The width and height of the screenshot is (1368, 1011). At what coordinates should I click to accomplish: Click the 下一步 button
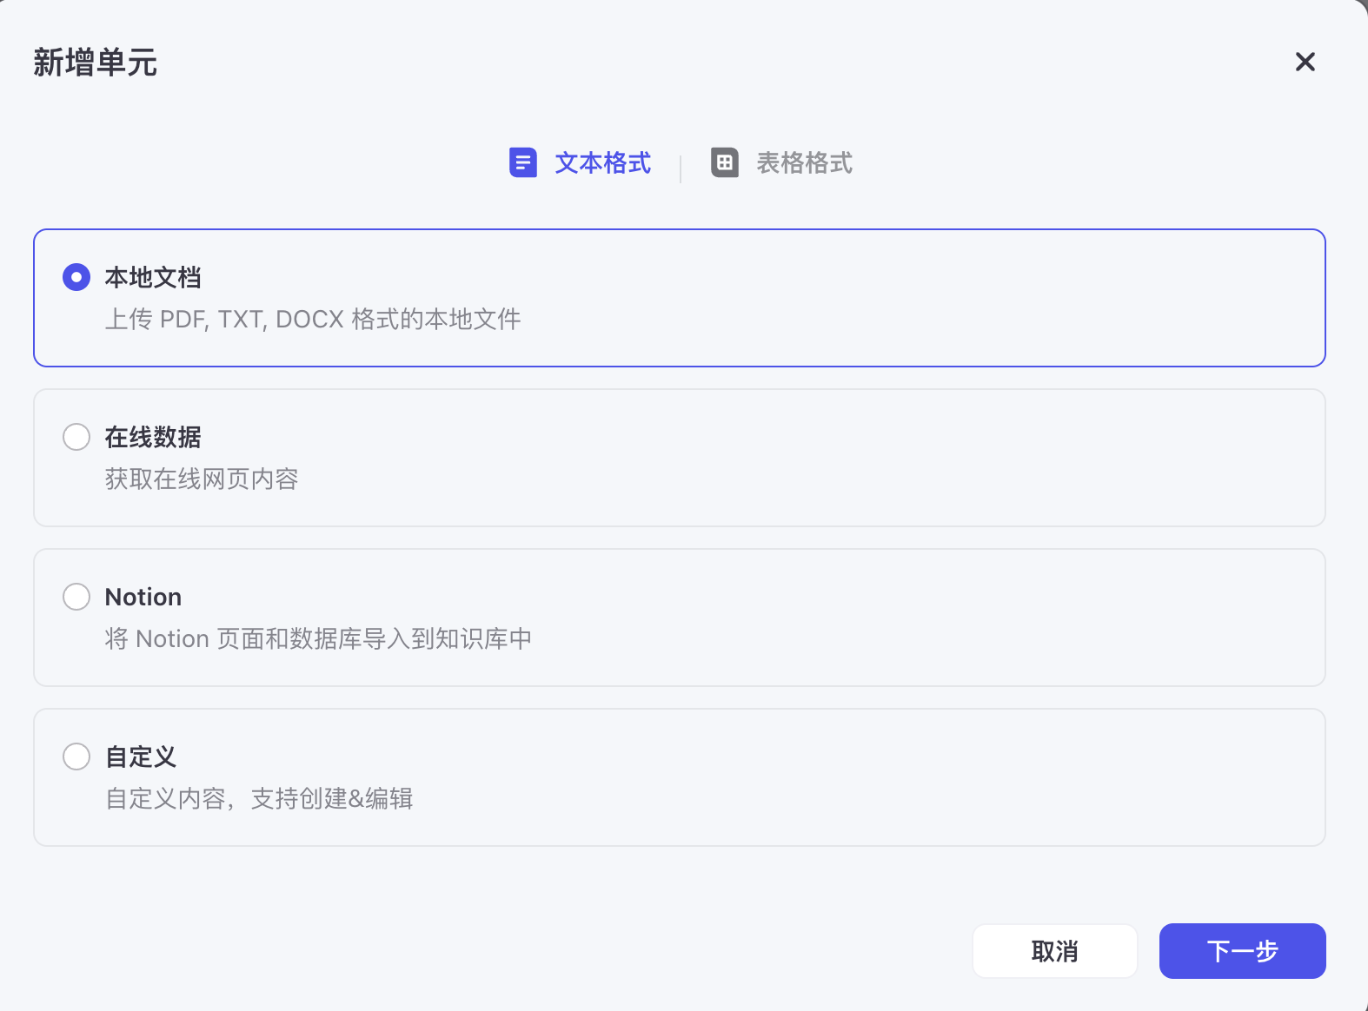tap(1243, 951)
